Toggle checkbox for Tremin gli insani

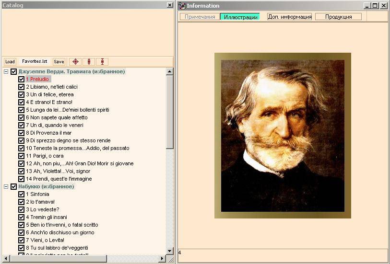pos(22,218)
